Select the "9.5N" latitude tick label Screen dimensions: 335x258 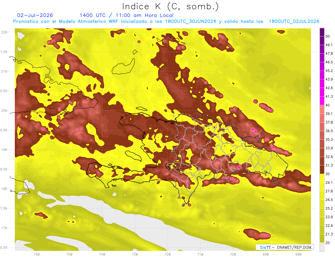coord(4,130)
